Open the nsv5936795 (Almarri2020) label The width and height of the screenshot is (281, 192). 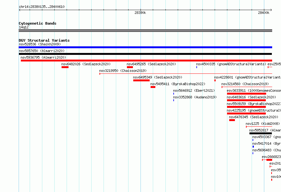click(x=43, y=57)
